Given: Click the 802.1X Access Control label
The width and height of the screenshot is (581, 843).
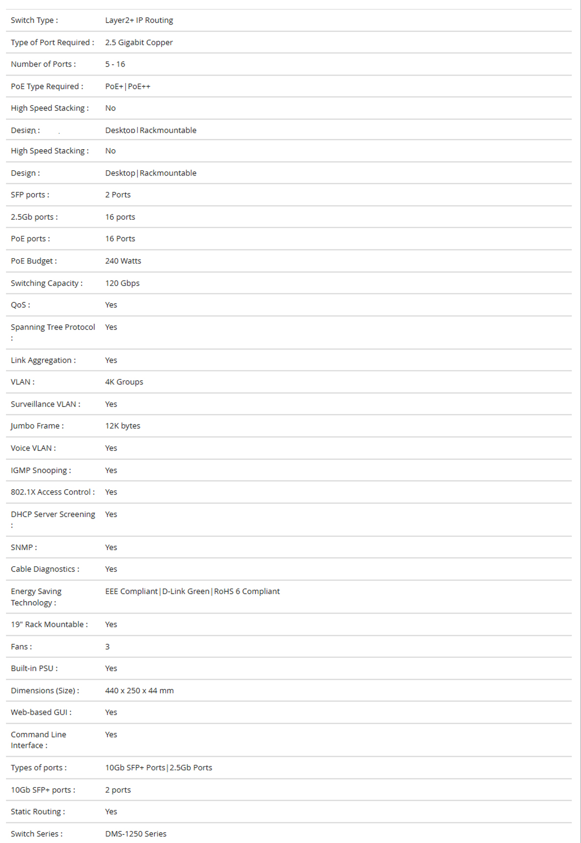Looking at the screenshot, I should pyautogui.click(x=53, y=492).
